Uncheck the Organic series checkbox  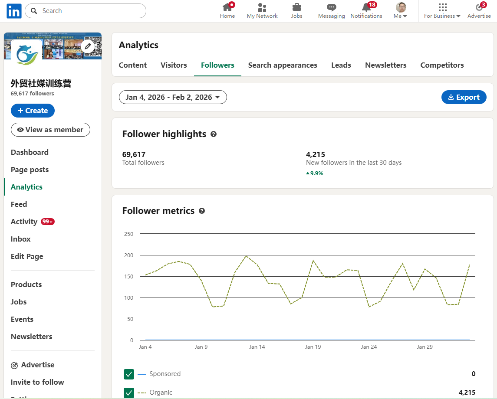click(129, 393)
